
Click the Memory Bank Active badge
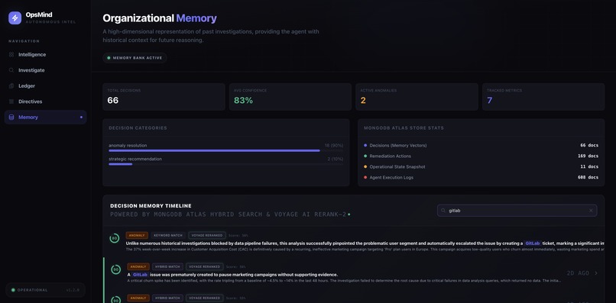[135, 58]
